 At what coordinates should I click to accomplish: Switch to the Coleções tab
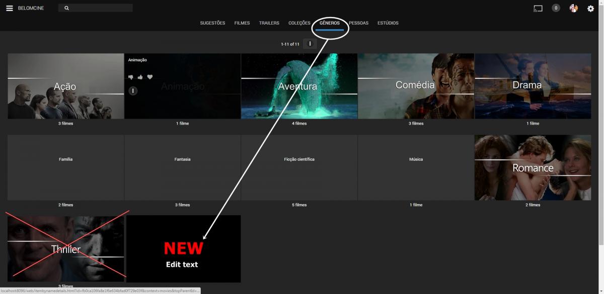coord(299,23)
